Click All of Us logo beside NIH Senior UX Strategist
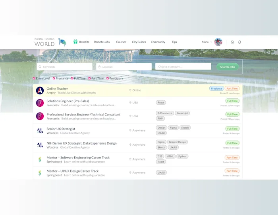The image size is (278, 215). [40, 145]
